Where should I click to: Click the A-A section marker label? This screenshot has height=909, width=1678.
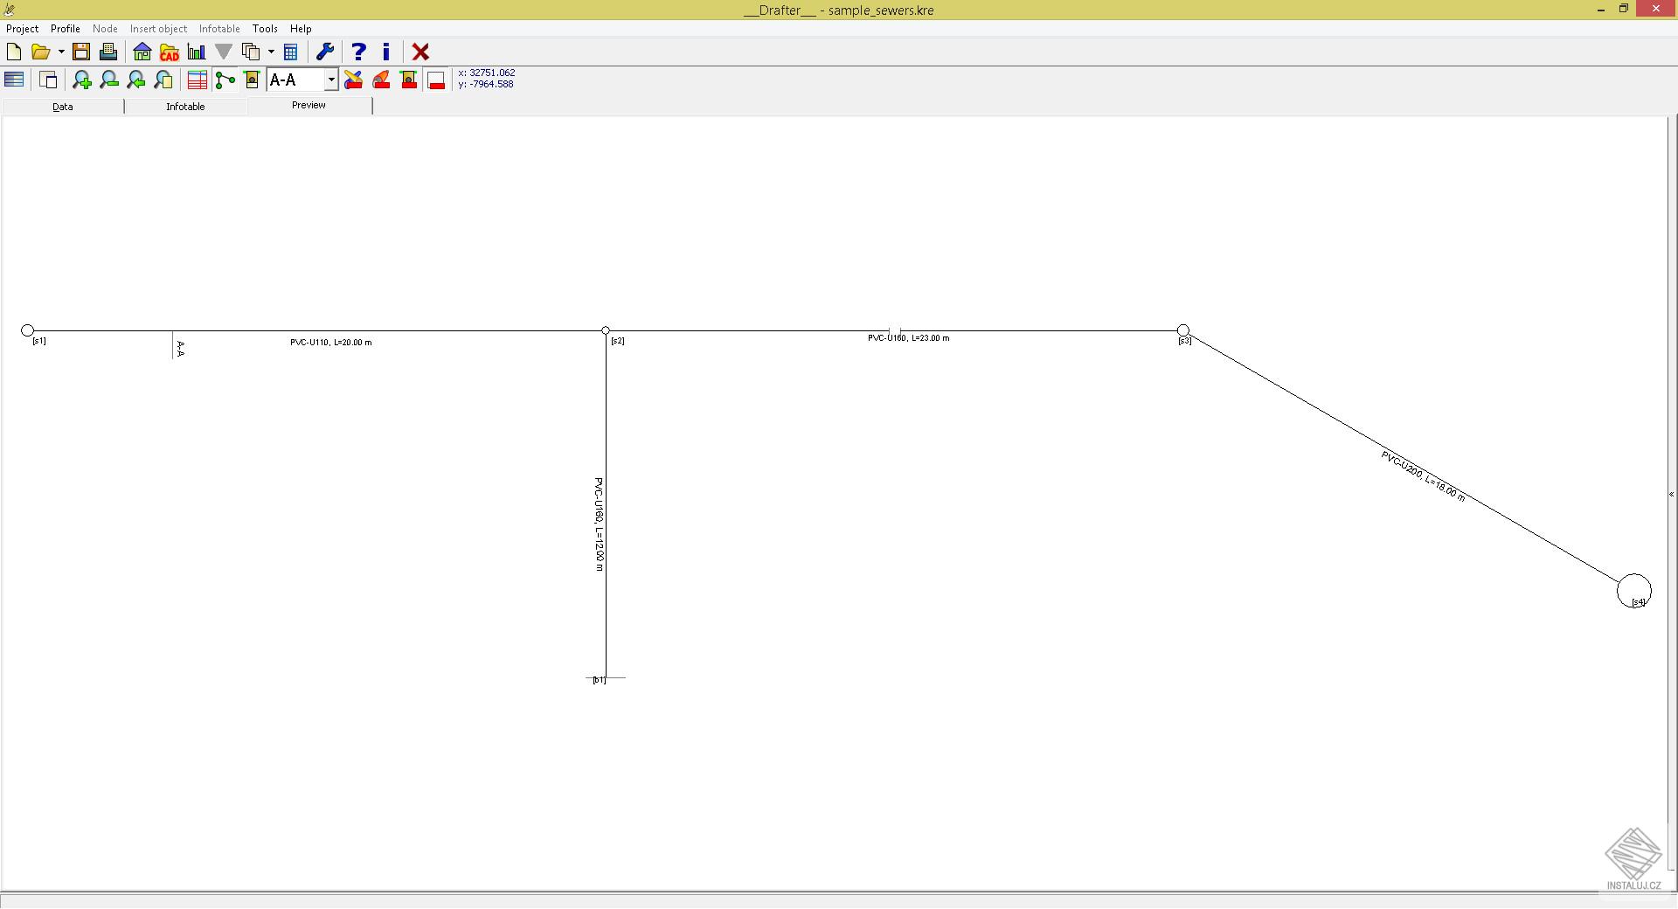[181, 349]
